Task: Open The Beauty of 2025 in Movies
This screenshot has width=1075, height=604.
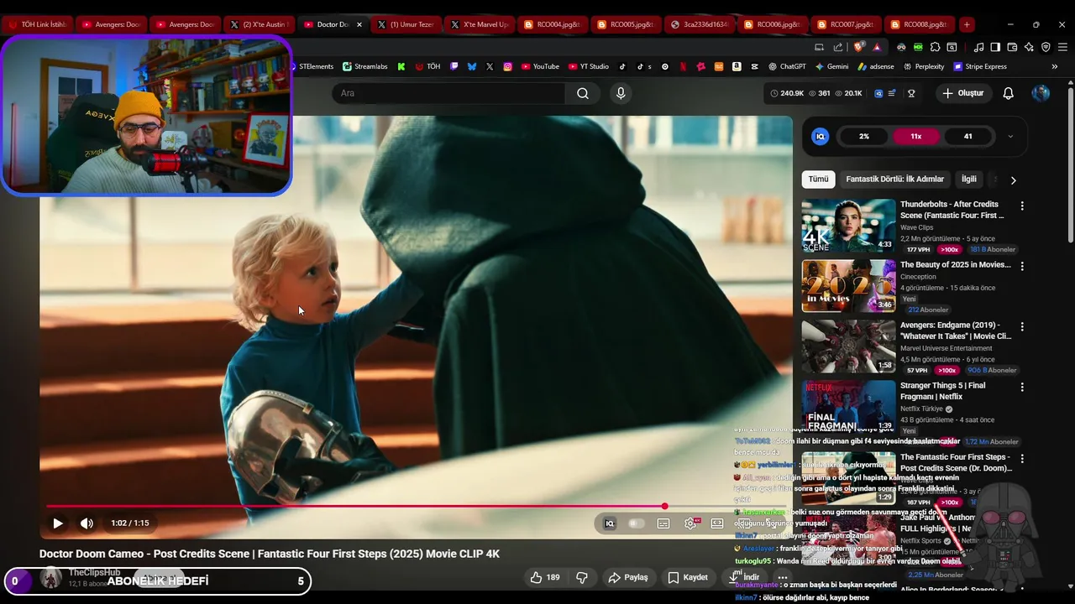Action: 956,264
